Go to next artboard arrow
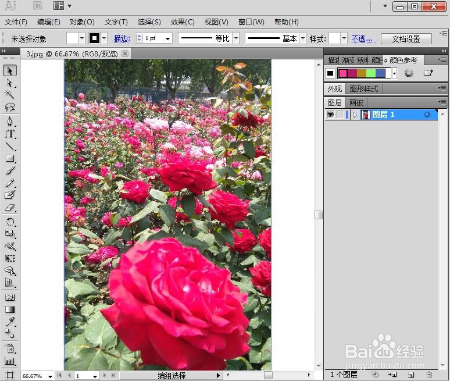Image resolution: width=450 pixels, height=381 pixels. pos(105,375)
